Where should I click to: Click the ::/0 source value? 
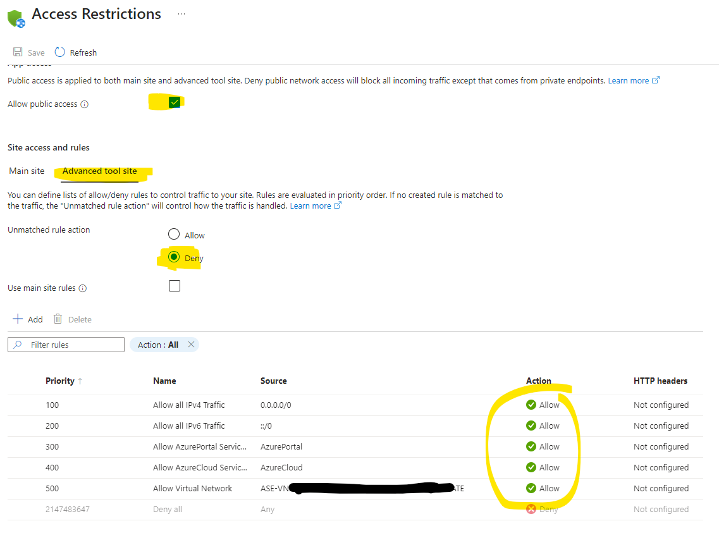[266, 426]
